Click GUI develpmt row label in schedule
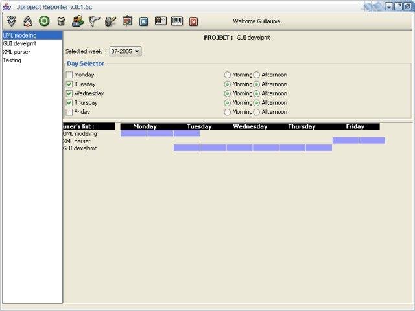 [80, 148]
